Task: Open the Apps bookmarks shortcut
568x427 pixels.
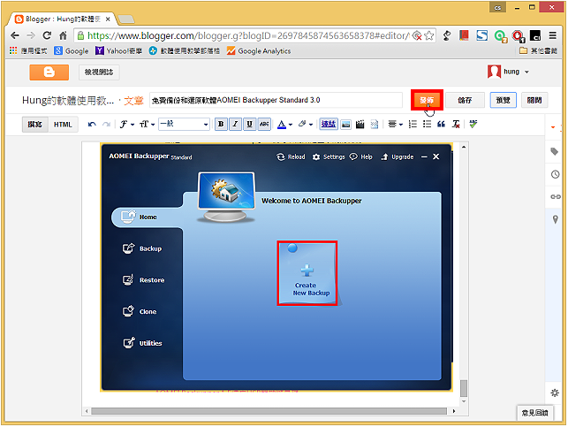Action: [x=28, y=50]
